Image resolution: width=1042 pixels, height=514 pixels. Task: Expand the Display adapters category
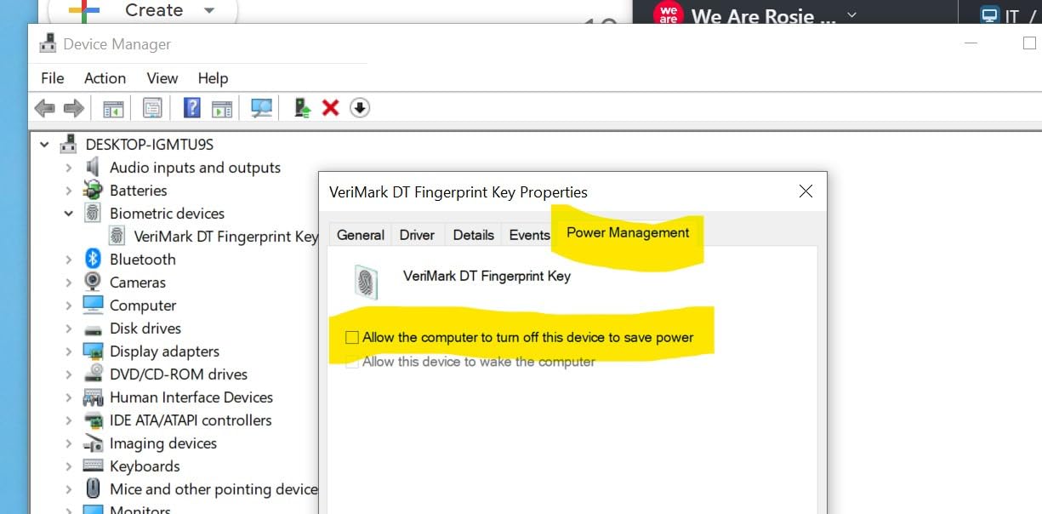[69, 351]
